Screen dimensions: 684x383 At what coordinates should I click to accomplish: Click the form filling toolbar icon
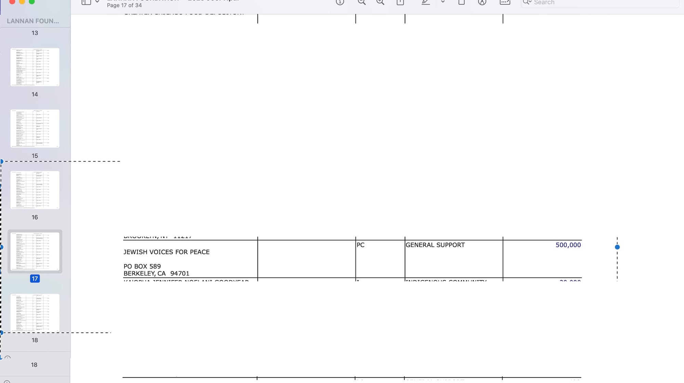tap(505, 2)
